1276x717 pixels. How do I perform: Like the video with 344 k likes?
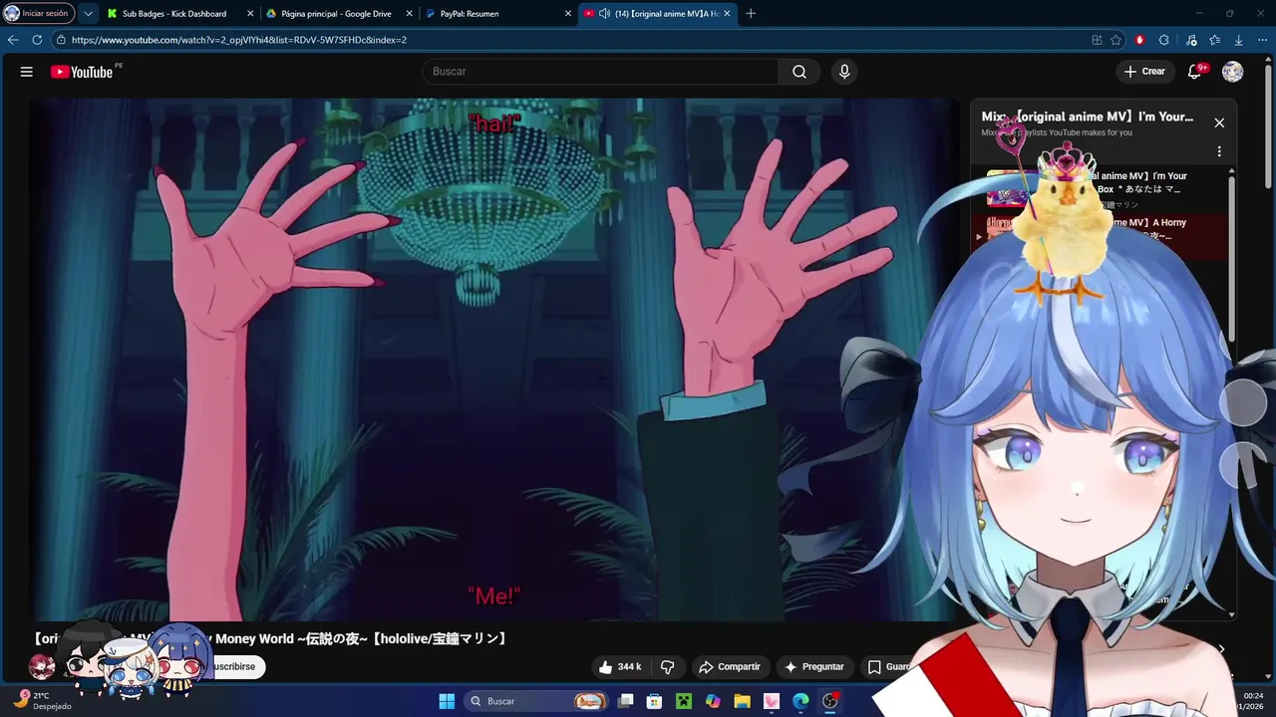pyautogui.click(x=620, y=667)
